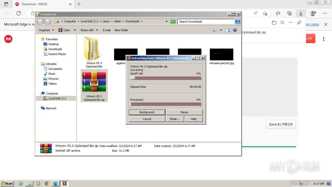Click the Start button
Screen dimensions: 332x187
click(x=7, y=184)
